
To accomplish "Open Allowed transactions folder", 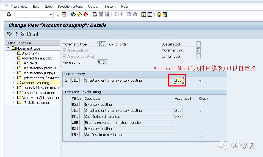I will [x=35, y=58].
